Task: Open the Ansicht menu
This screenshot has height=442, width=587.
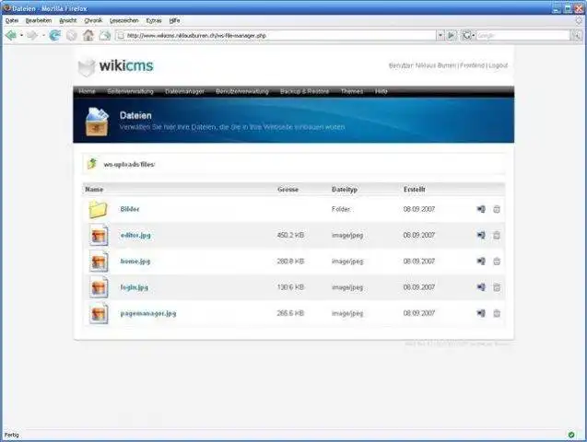Action: [68, 20]
